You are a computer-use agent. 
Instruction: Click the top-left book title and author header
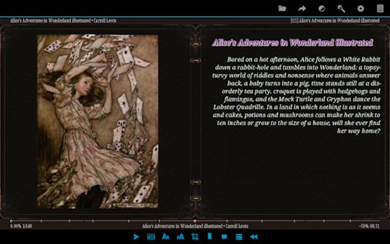pos(50,20)
